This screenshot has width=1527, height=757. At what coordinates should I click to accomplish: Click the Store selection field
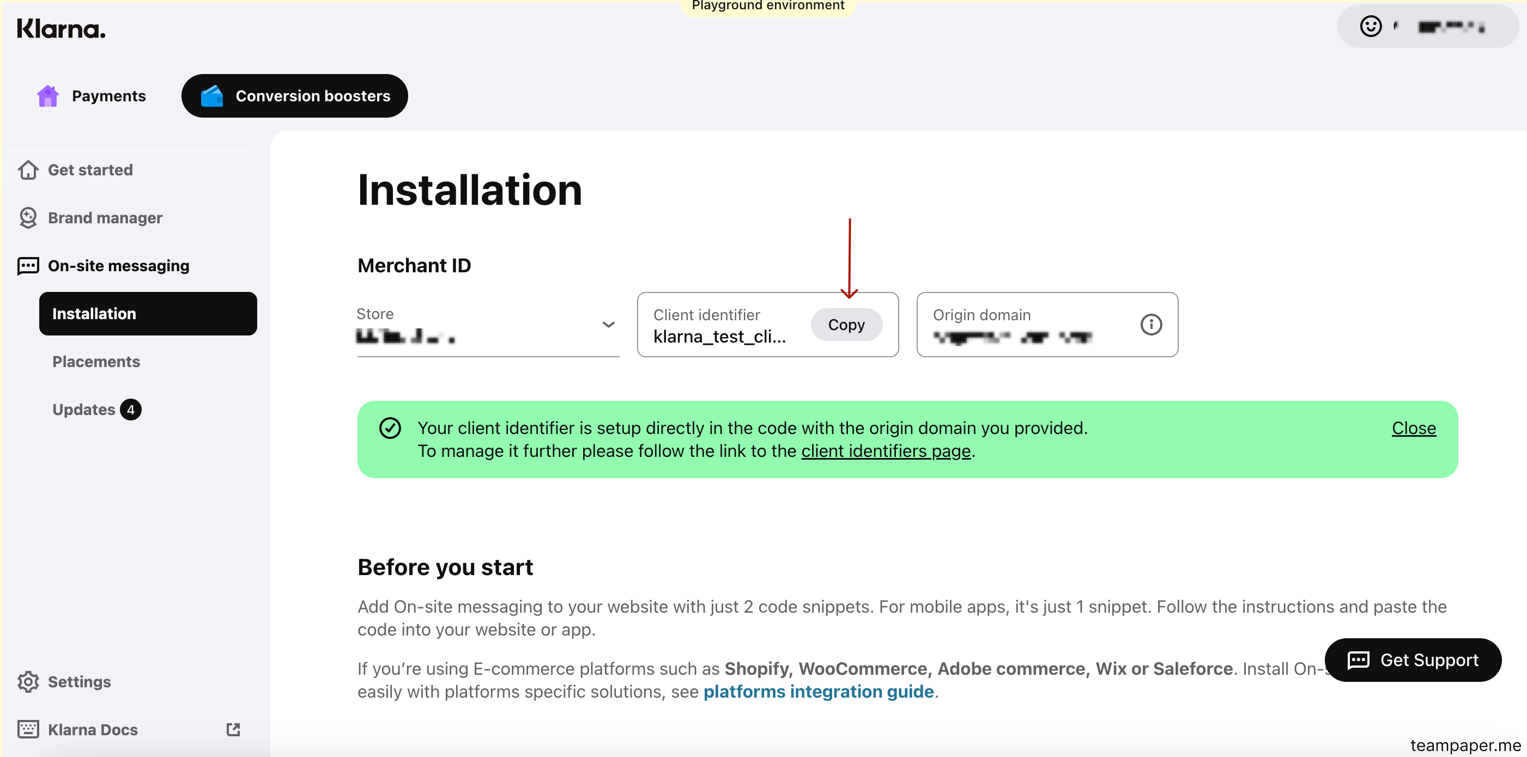[488, 325]
